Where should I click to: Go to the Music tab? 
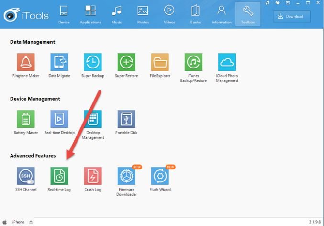[x=116, y=13]
